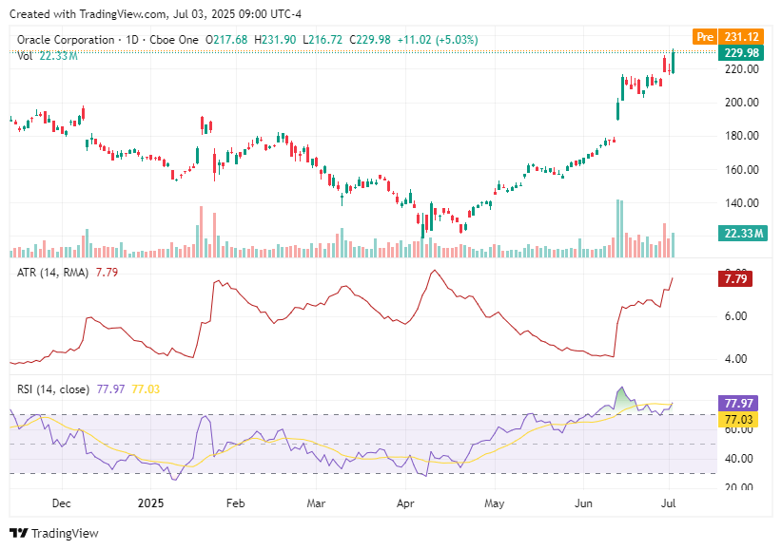The height and width of the screenshot is (550, 782).
Task: Click the Dec label on time axis
Action: pyautogui.click(x=61, y=503)
